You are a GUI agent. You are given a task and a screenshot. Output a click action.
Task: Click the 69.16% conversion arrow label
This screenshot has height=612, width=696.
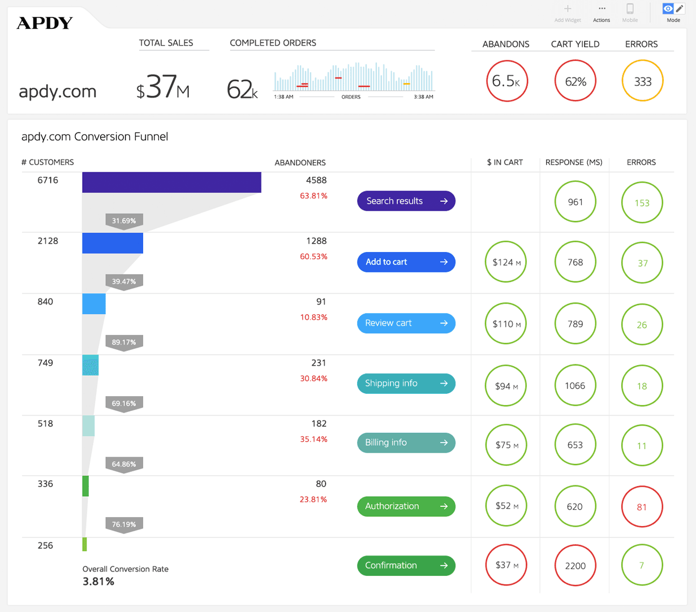(x=124, y=403)
